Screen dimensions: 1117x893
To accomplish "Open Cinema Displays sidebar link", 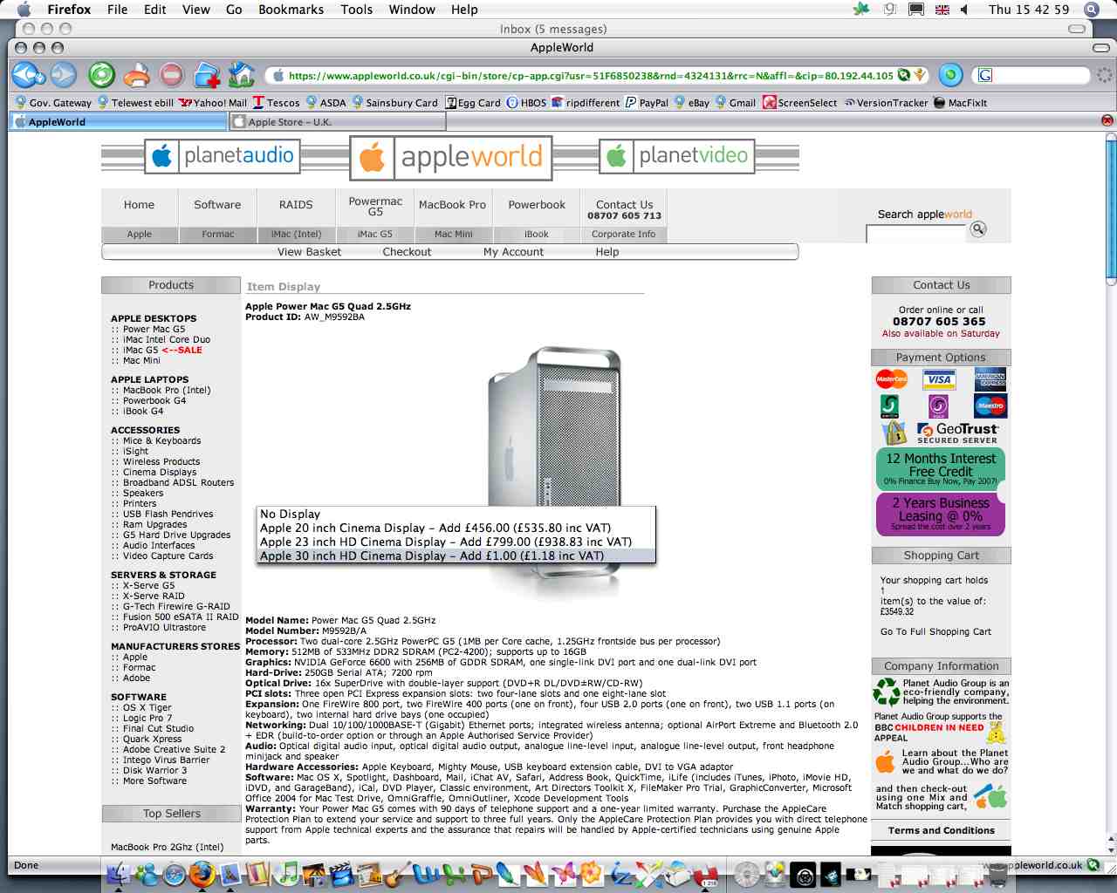I will [160, 472].
